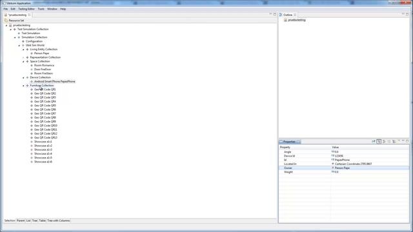
Task: Pin Properties view to current selection
Action: pos(374,142)
